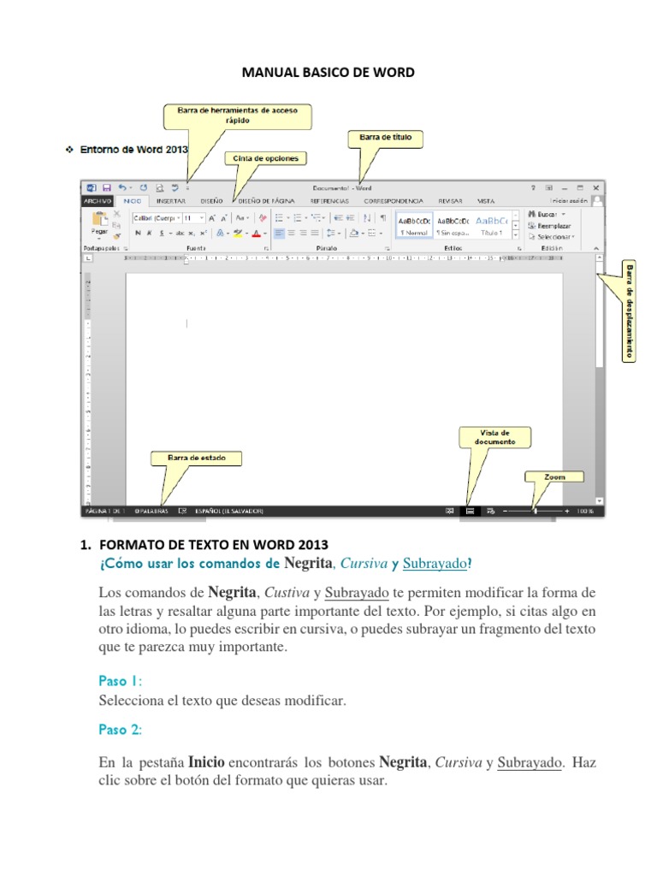Click the justify alignment icon
This screenshot has height=876, width=657.
(315, 233)
